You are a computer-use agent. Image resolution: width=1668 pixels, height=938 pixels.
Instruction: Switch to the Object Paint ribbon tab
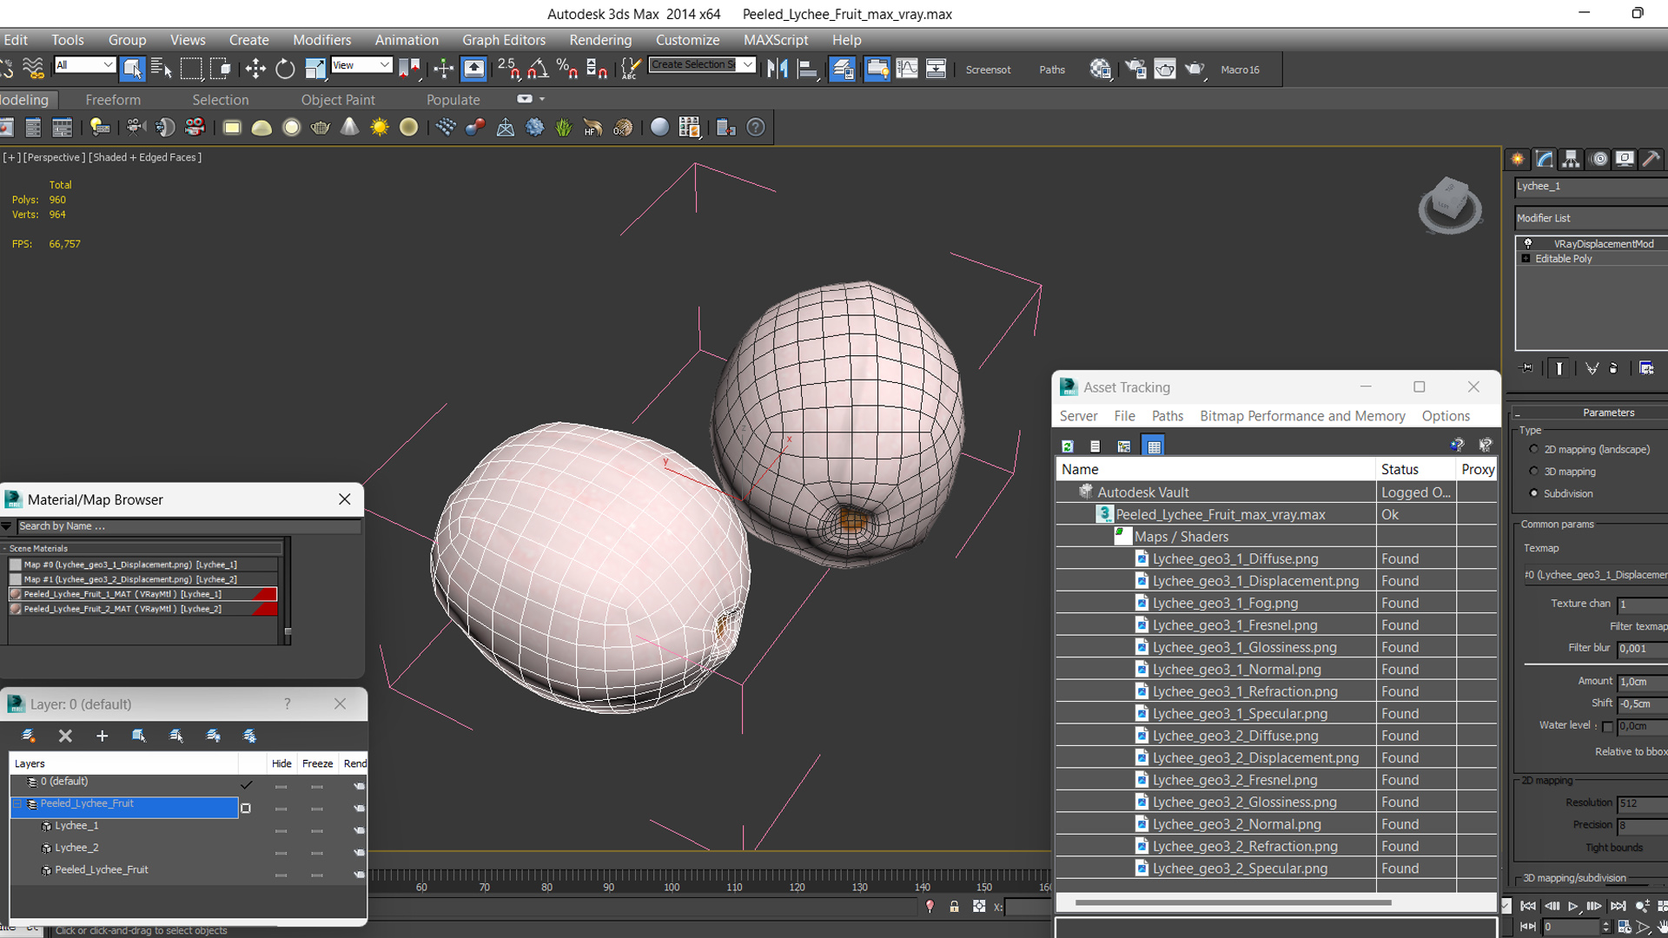click(x=338, y=100)
